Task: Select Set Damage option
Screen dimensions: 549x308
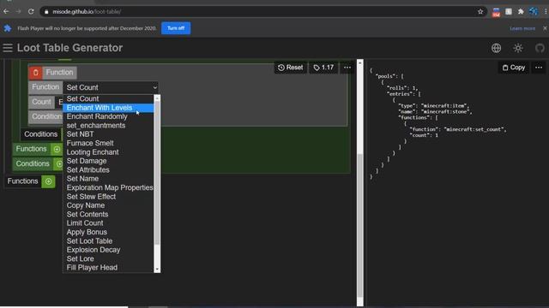Action: click(108, 161)
